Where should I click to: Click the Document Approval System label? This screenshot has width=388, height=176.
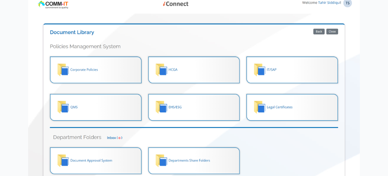[x=91, y=161]
